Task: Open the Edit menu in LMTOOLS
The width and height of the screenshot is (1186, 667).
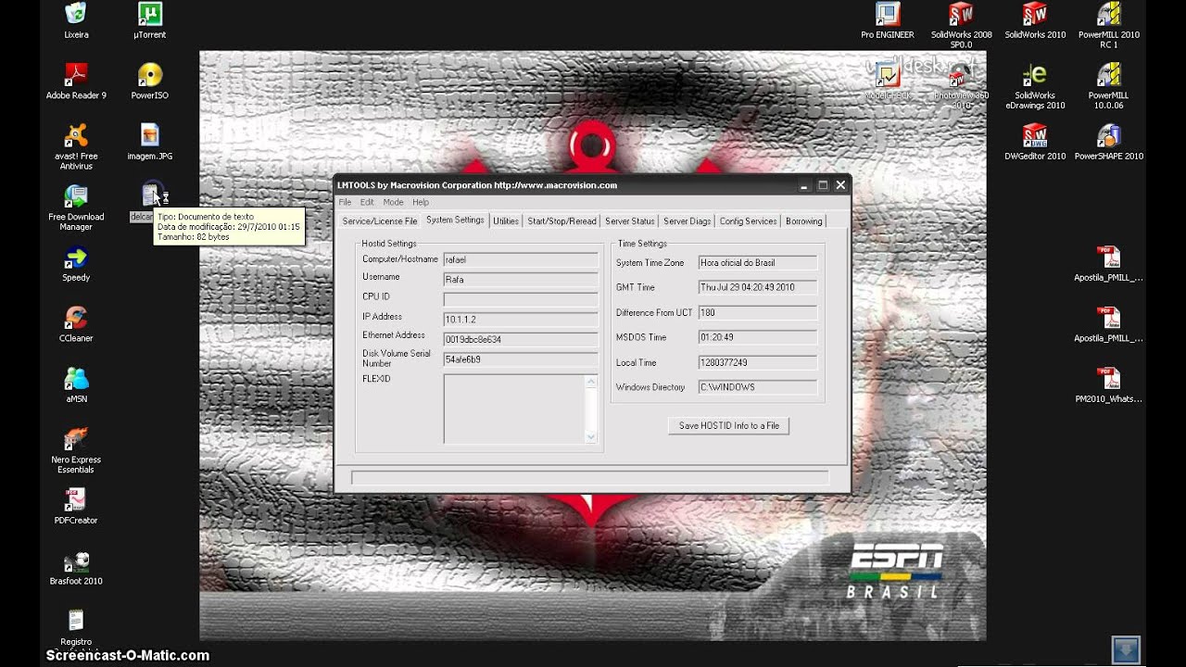Action: click(367, 202)
